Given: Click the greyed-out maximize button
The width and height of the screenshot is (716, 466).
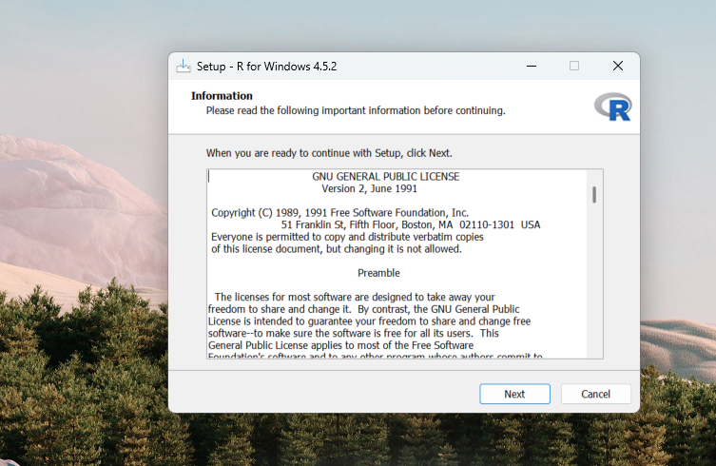Looking at the screenshot, I should tap(573, 67).
